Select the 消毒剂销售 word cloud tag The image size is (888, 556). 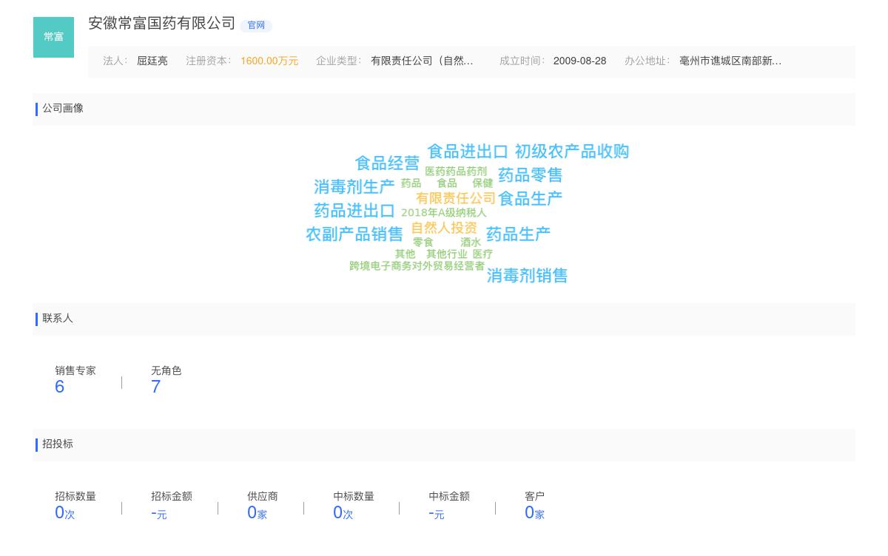pos(527,275)
